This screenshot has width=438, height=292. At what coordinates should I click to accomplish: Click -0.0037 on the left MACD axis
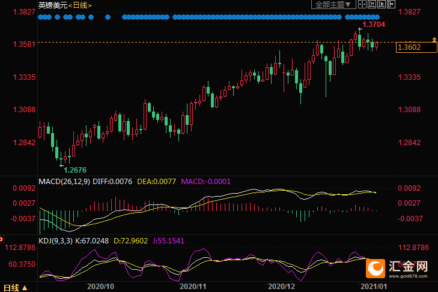pos(23,219)
